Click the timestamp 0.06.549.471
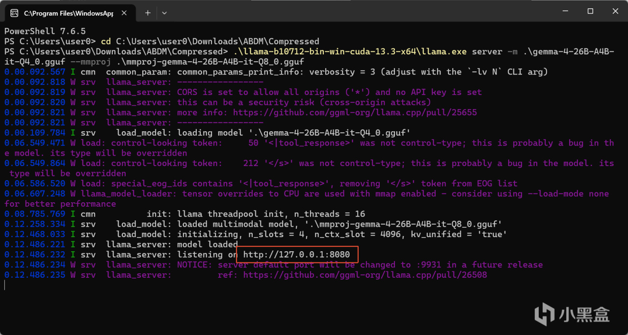The height and width of the screenshot is (335, 628). pyautogui.click(x=35, y=143)
